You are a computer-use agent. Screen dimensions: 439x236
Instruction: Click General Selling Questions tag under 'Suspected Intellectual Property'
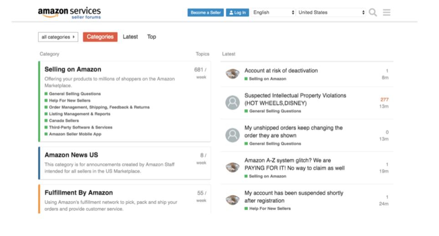(x=273, y=111)
